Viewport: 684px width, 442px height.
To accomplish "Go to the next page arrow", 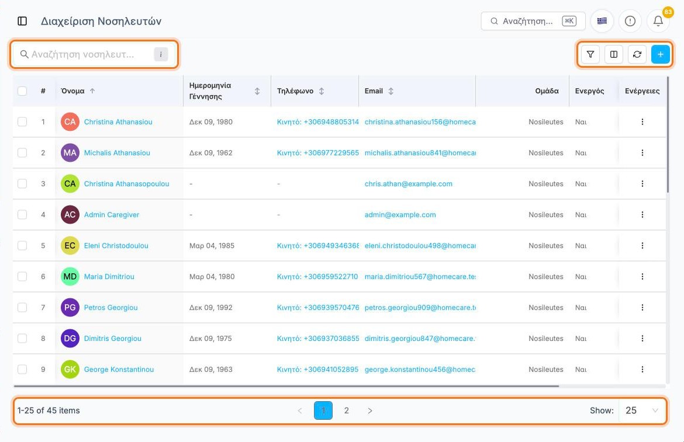I will pos(370,410).
